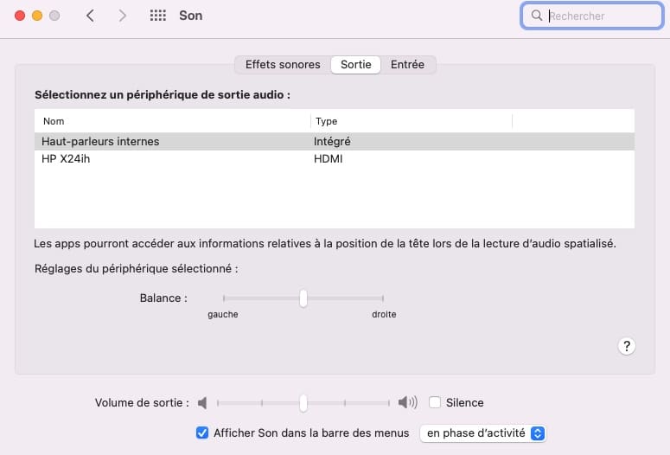Screen dimensions: 670x455
Task: Click the Volume de sortie slider handle
Action: [x=303, y=402]
